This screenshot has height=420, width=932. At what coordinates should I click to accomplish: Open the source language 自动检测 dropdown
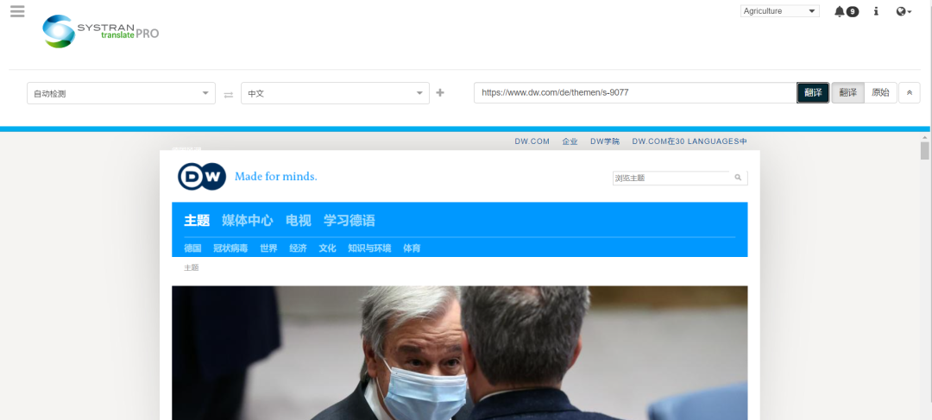point(122,93)
